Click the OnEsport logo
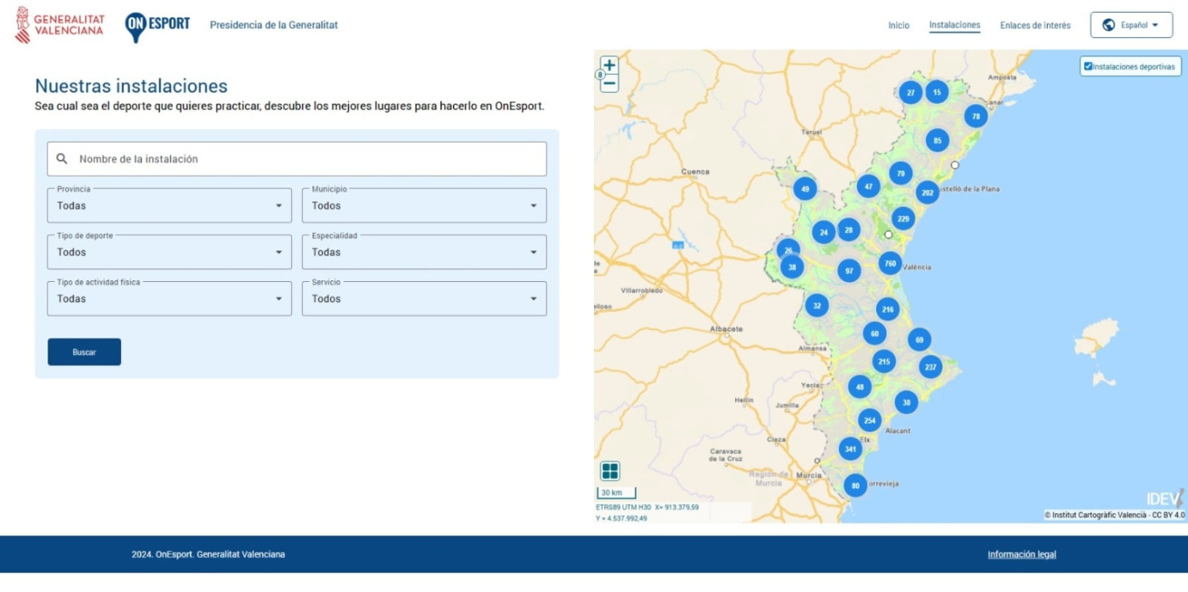 [158, 25]
